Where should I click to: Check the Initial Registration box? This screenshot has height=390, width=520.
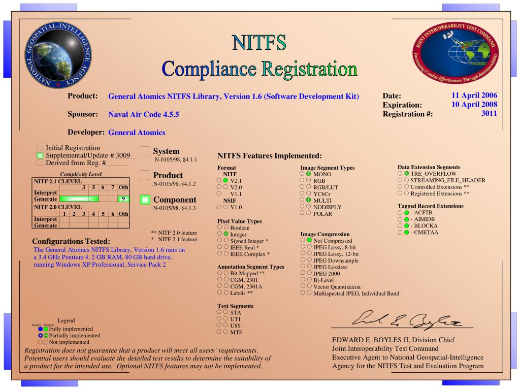(x=40, y=148)
